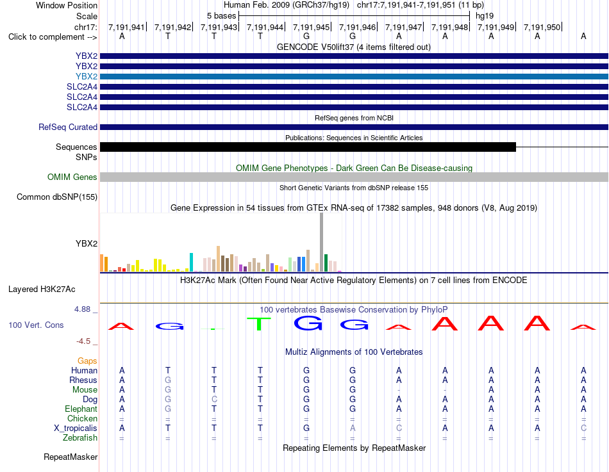
Task: Click the cyan bar in GTEx chart
Action: tap(191, 263)
